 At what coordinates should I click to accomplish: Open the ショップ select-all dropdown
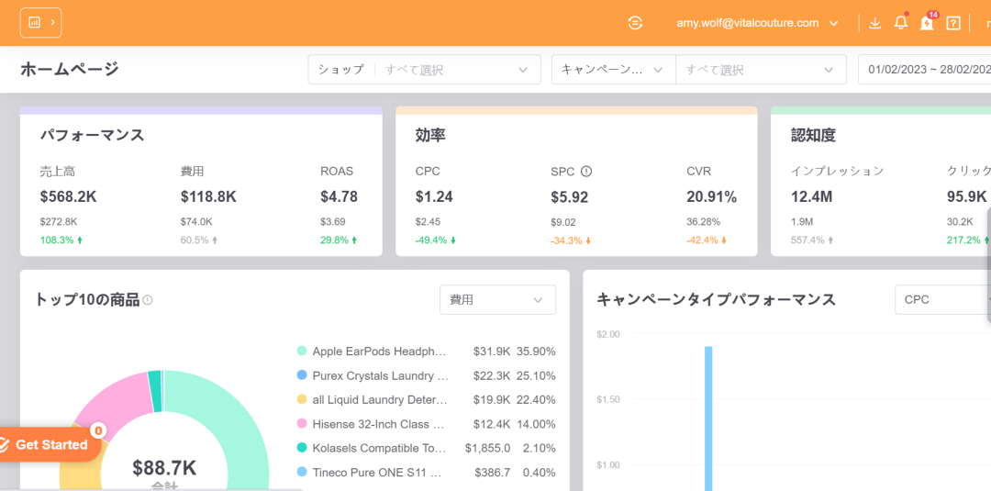pos(424,70)
